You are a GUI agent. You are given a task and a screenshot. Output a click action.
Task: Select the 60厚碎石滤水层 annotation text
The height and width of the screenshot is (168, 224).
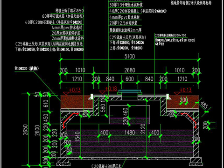click(x=63, y=16)
